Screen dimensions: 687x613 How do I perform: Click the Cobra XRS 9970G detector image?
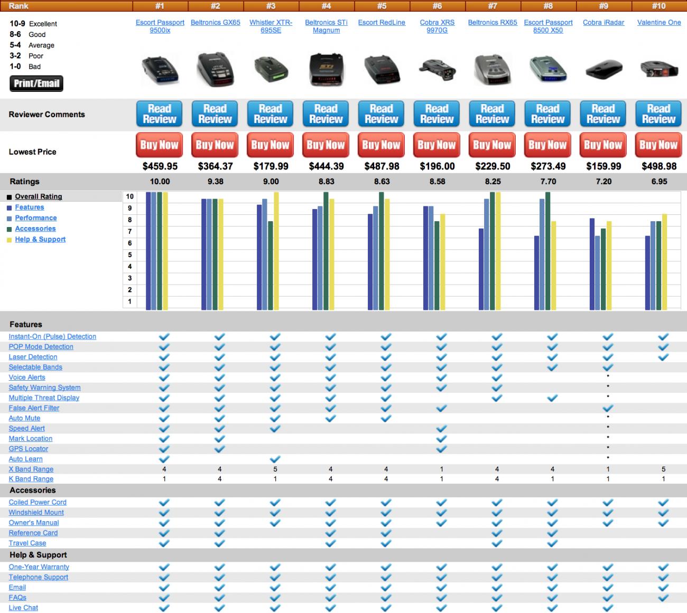437,69
